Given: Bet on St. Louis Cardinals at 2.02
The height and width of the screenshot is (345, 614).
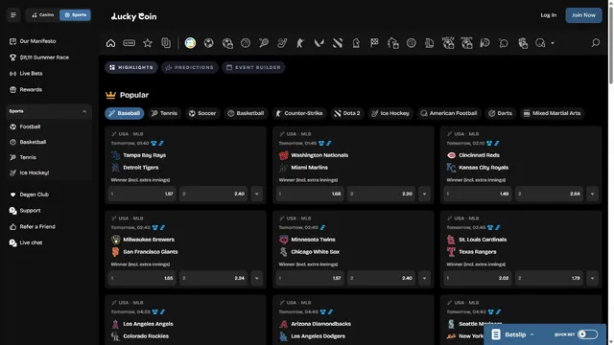Looking at the screenshot, I should (x=478, y=278).
